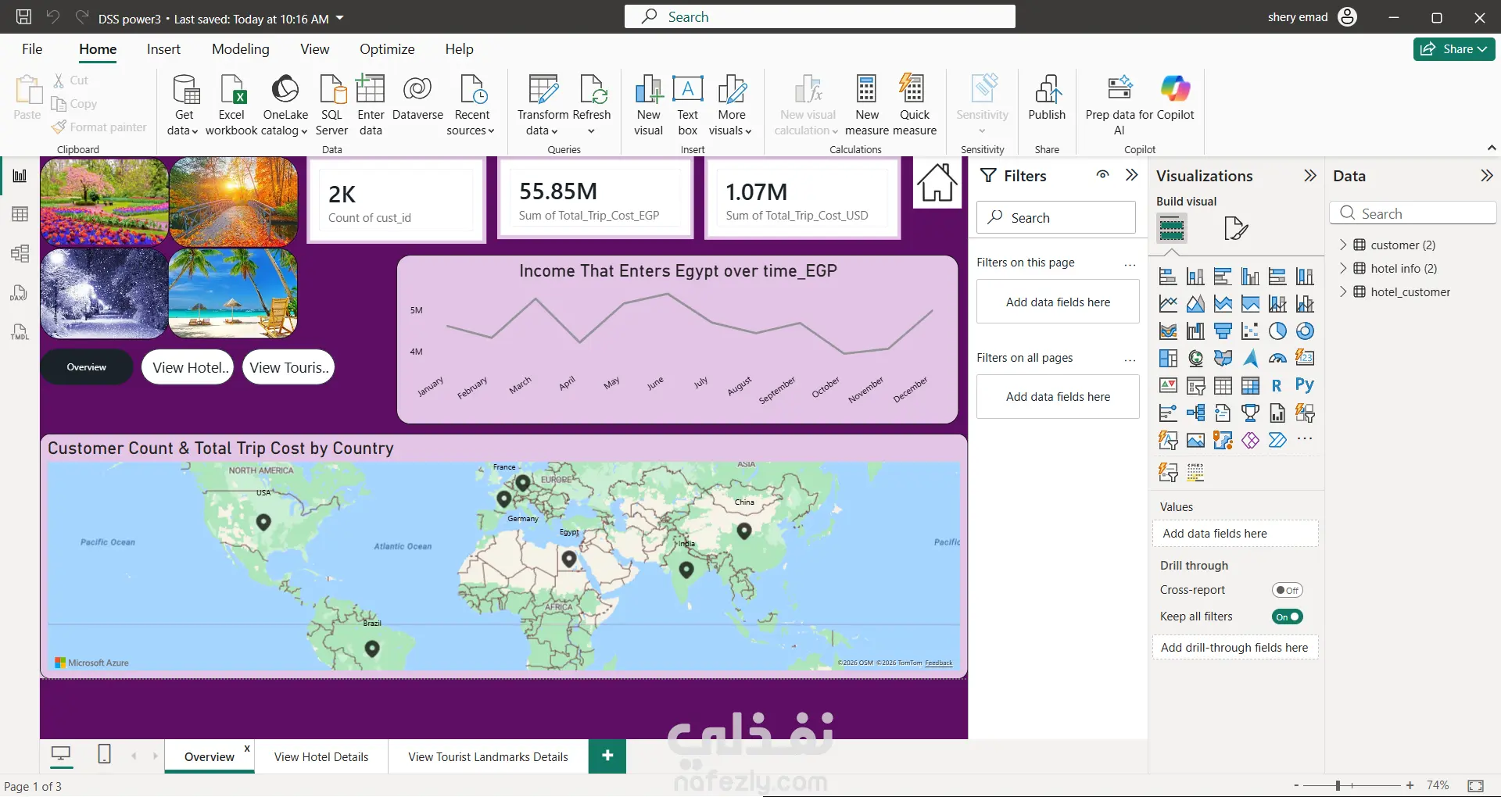Click the Quick measure icon
The height and width of the screenshot is (797, 1501).
point(912,90)
